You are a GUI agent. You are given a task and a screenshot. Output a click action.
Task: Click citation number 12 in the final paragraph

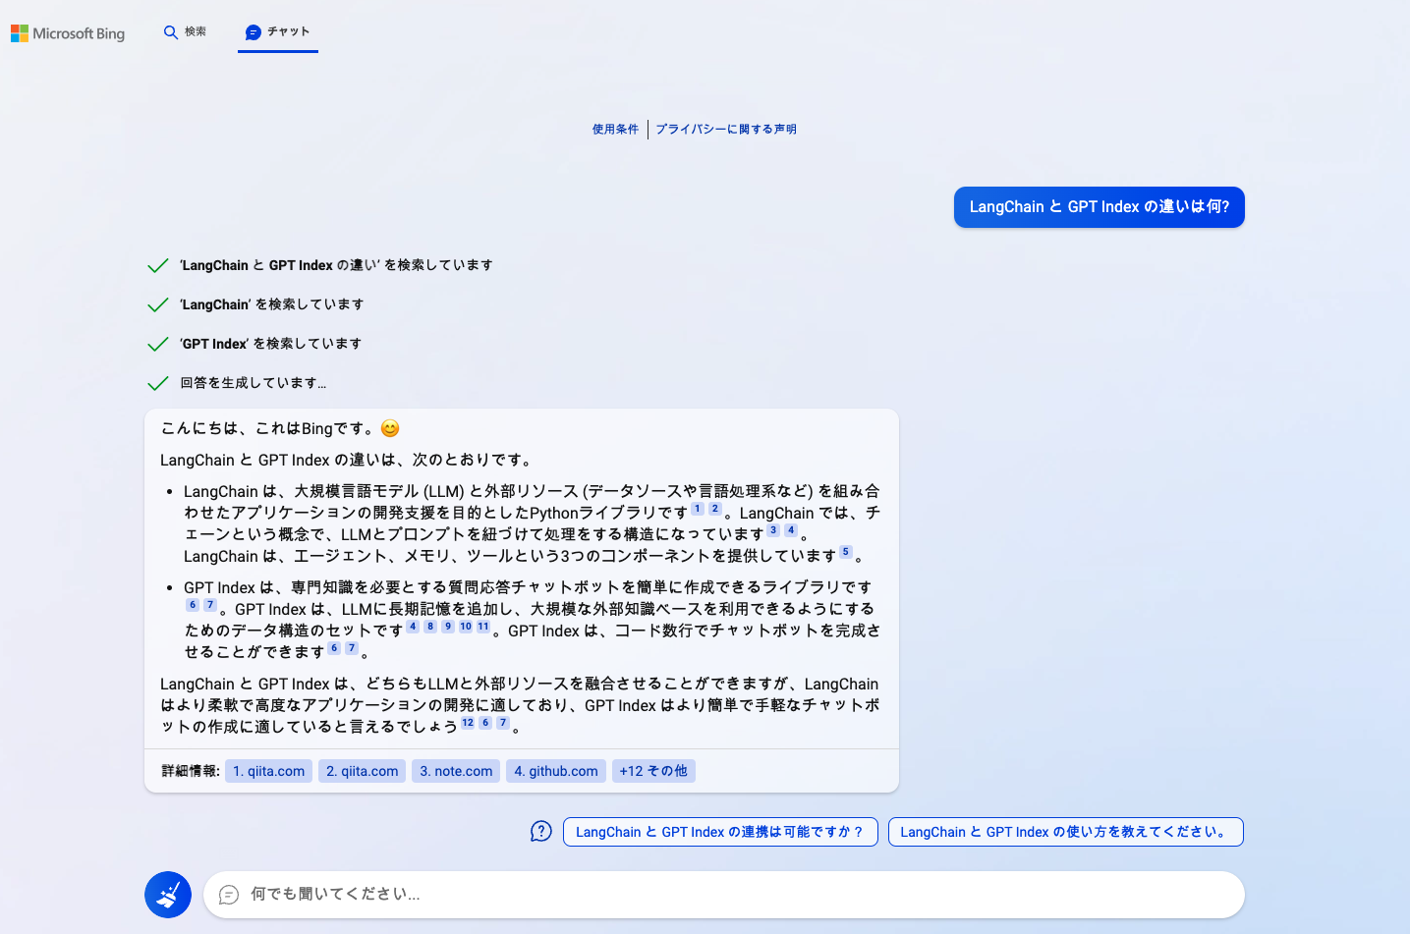click(468, 723)
